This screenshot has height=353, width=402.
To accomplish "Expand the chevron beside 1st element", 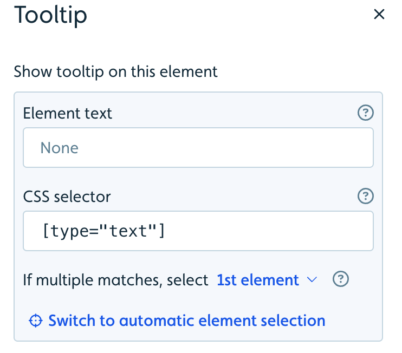I will 312,279.
